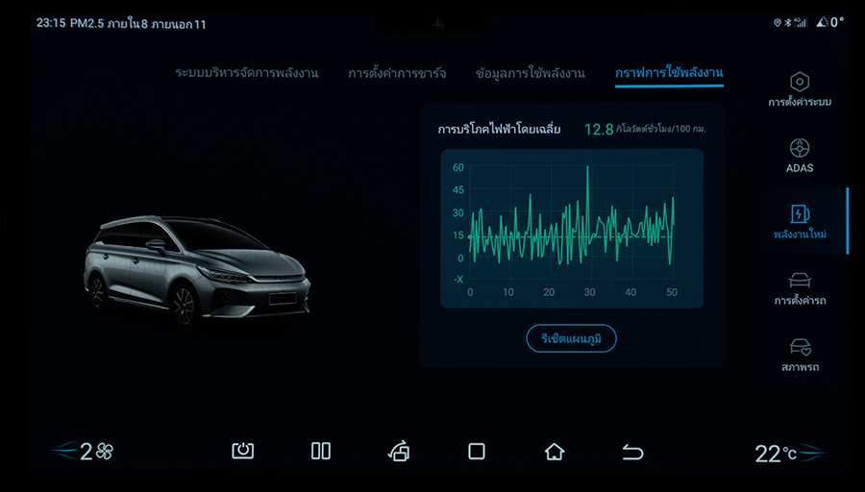Screen dimensions: 865x492
Task: Switch to ระบบบริหารจัดการพลังงาน tab
Action: pos(247,73)
